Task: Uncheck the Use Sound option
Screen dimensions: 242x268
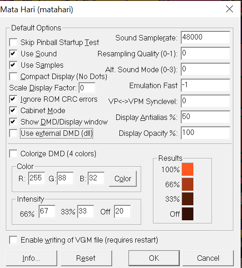Action: 13,54
